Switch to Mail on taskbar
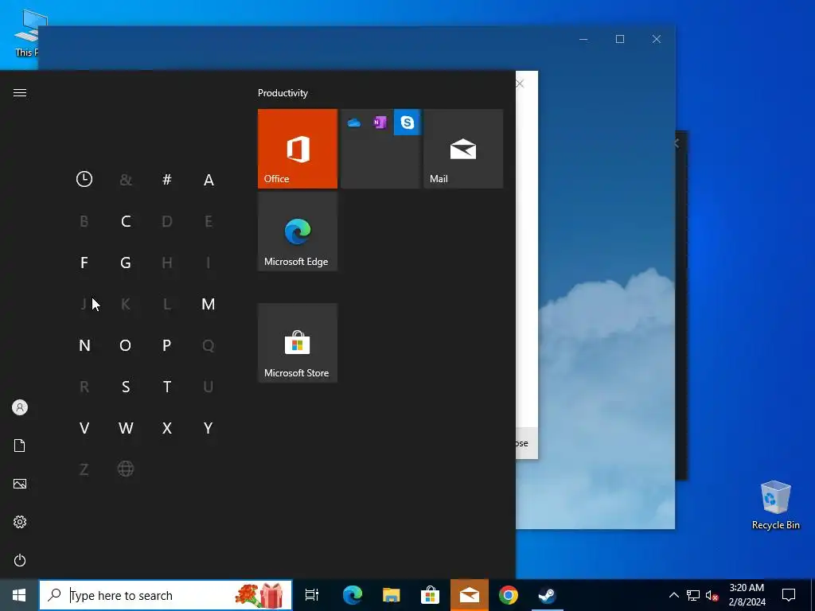Image resolution: width=815 pixels, height=611 pixels. [x=470, y=595]
